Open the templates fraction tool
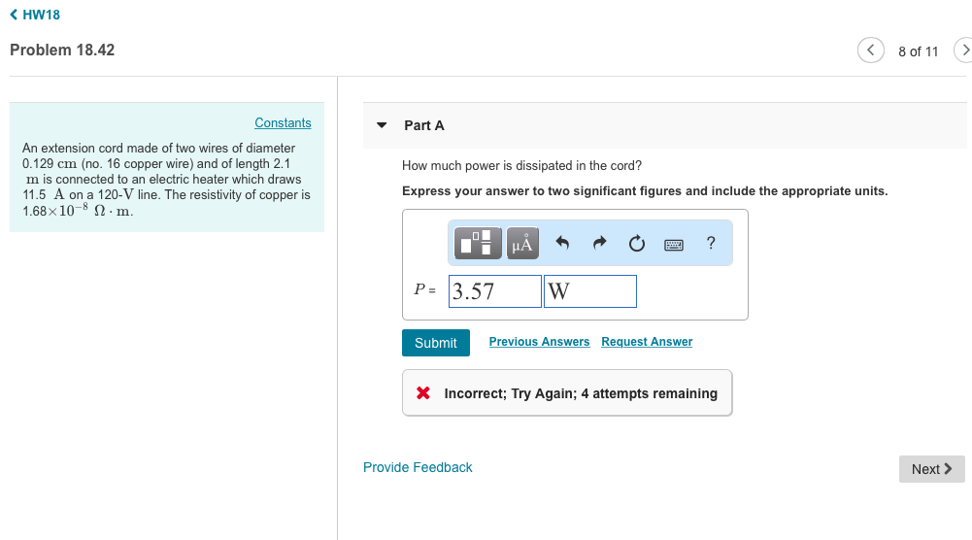 480,244
